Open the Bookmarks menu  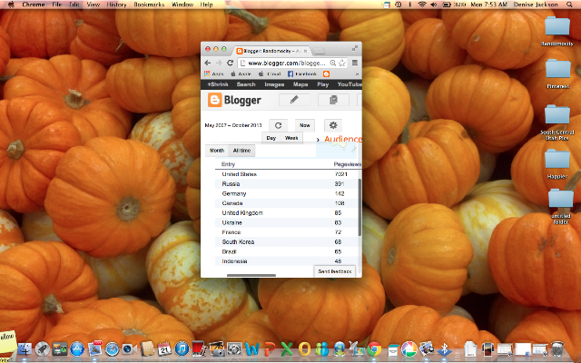pyautogui.click(x=149, y=5)
